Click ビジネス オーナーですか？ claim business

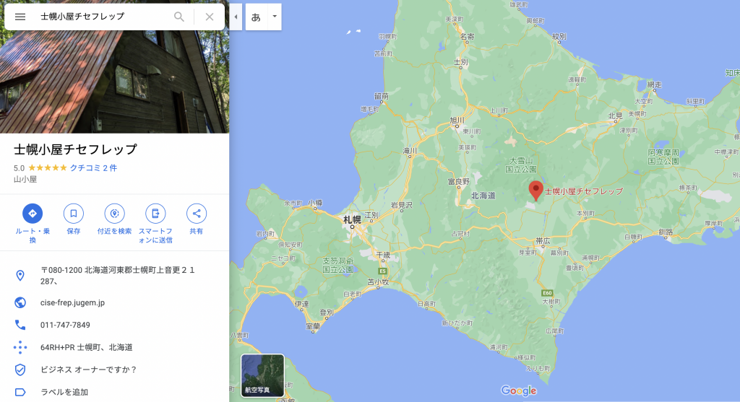(88, 370)
